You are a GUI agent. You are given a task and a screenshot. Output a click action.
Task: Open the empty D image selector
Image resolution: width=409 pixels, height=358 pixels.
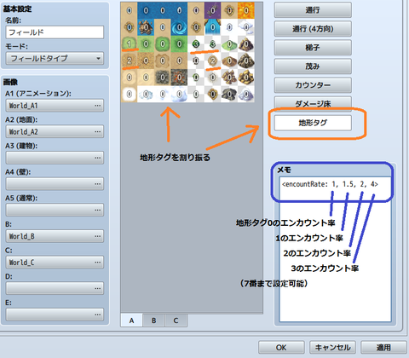tap(55, 288)
